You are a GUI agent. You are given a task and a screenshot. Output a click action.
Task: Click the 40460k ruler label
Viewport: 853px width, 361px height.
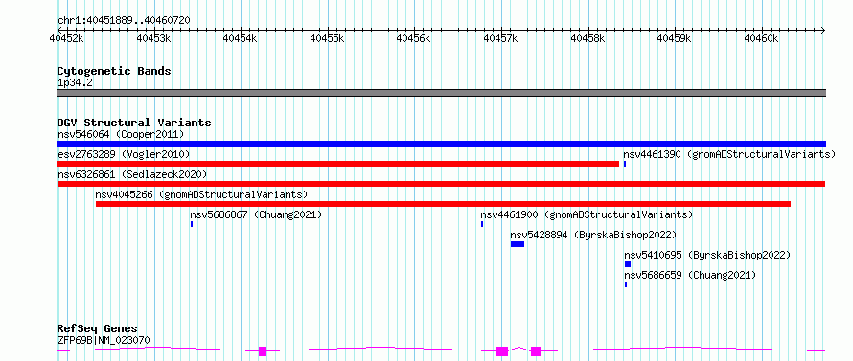(x=762, y=38)
